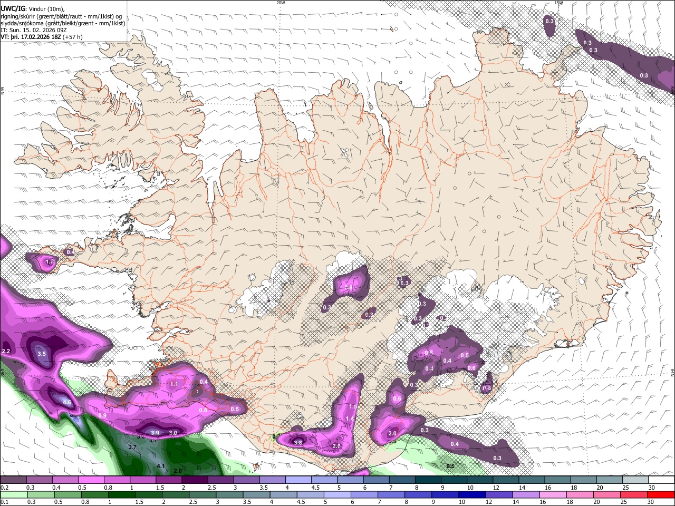Click the '1.9' value in the central highlands
Viewport: 675px width, 506px height.
click(349, 288)
